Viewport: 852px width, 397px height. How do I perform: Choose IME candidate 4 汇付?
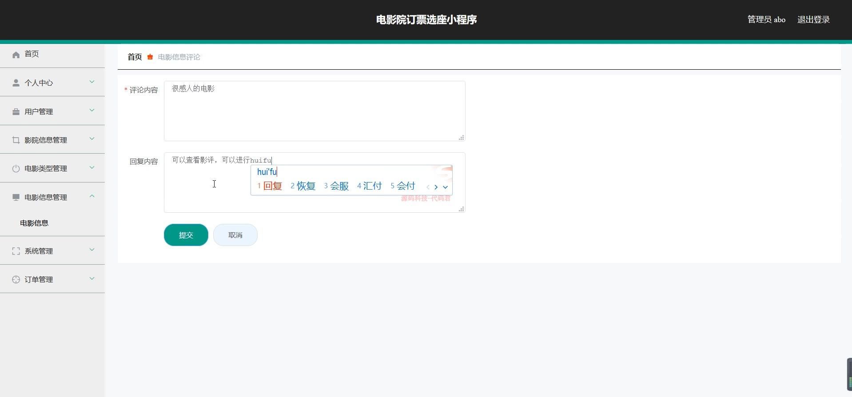click(370, 186)
